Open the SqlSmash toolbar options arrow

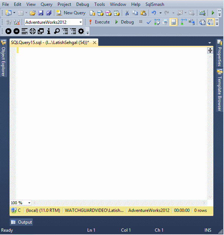coord(88,32)
